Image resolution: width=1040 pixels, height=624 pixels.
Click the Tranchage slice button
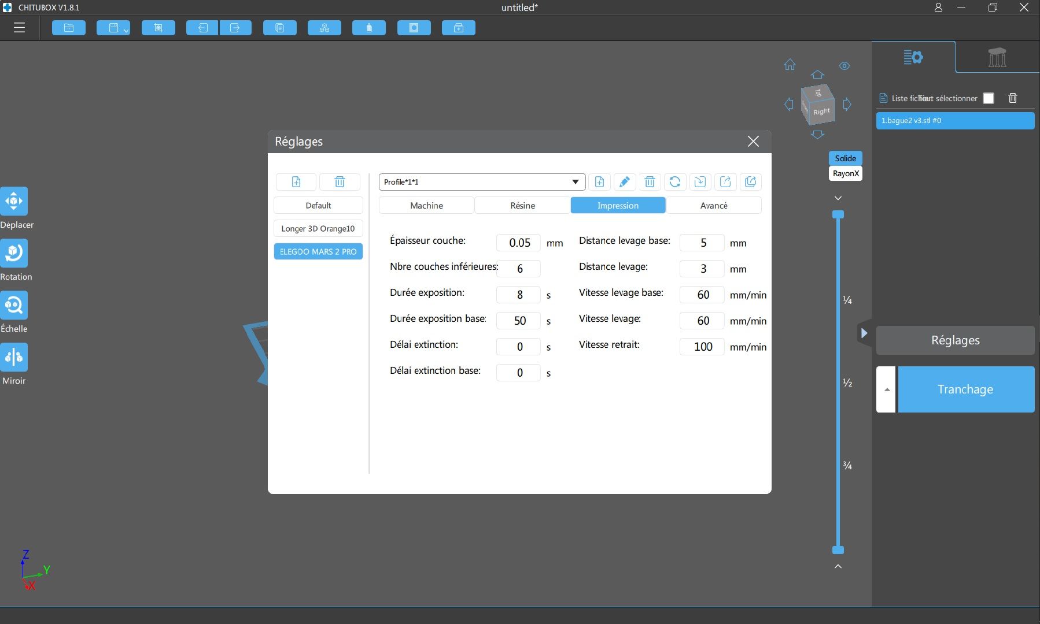pos(966,389)
